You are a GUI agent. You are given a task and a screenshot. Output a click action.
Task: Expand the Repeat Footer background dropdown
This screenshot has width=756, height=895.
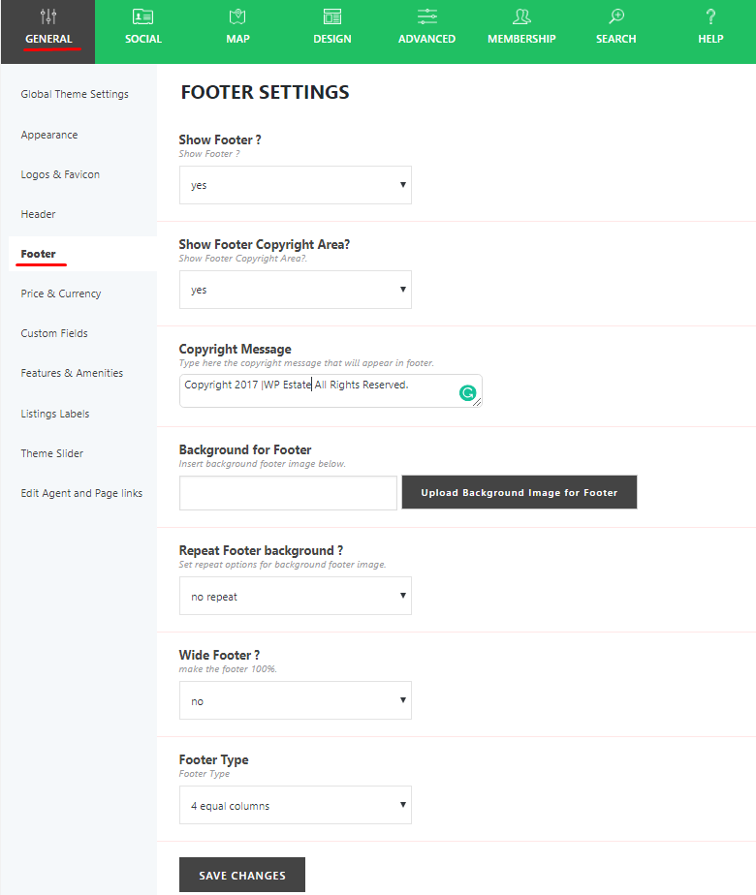click(295, 597)
